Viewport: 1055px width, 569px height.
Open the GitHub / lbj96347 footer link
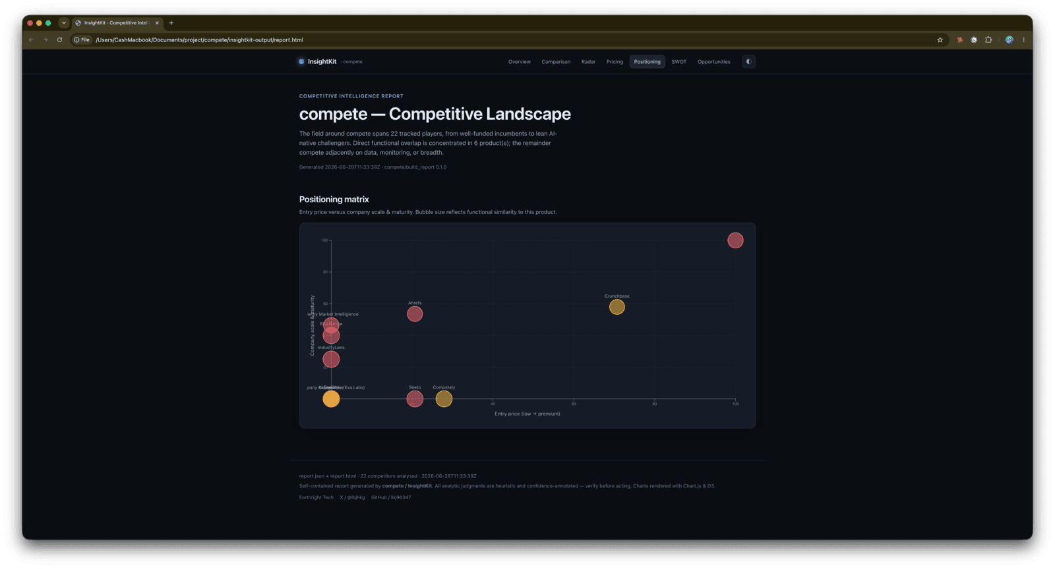(391, 498)
